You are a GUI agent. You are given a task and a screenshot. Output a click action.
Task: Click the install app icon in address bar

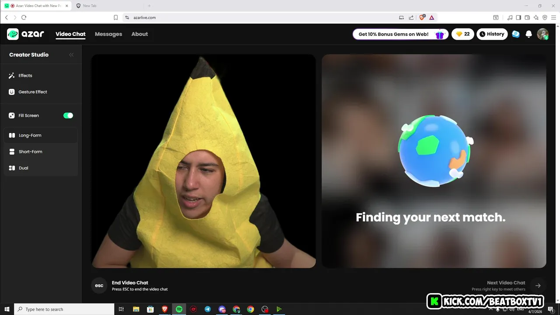coord(401,17)
